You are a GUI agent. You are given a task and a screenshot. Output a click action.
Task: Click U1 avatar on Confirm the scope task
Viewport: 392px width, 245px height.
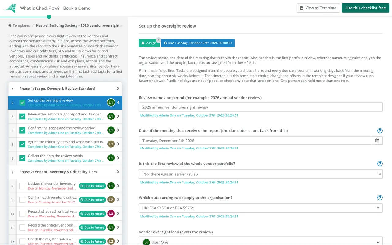111,130
